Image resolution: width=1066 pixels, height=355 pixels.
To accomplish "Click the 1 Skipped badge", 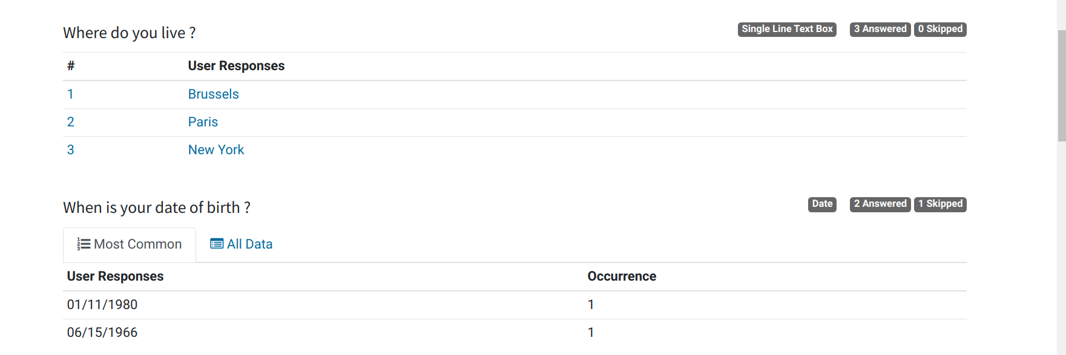I will [x=940, y=204].
